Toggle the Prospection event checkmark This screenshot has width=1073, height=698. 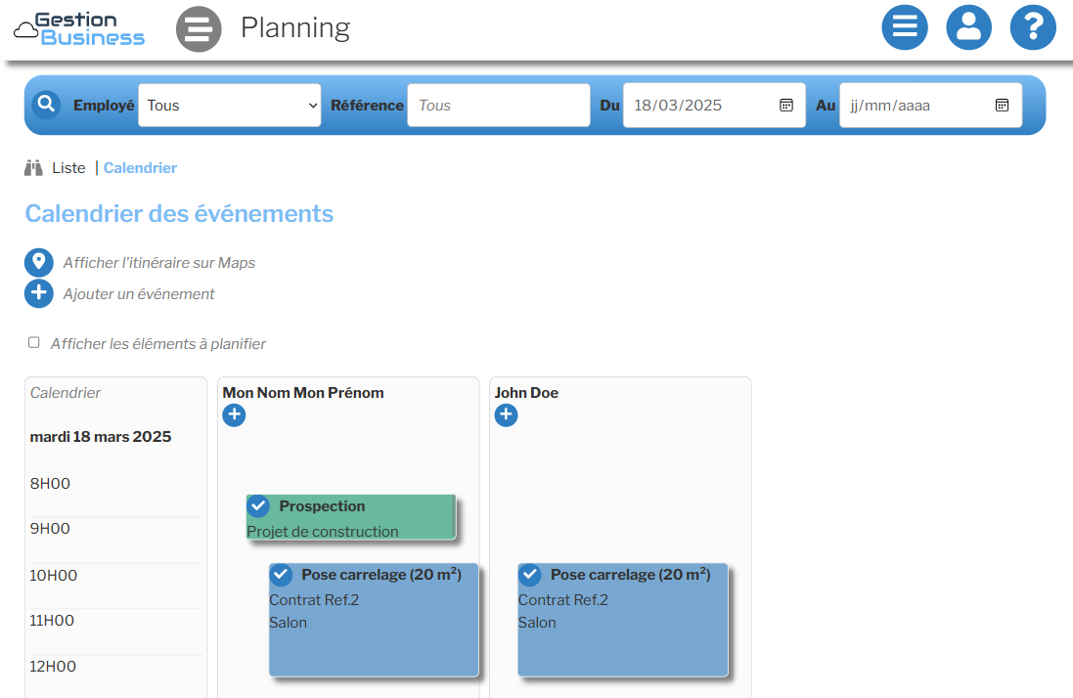258,506
